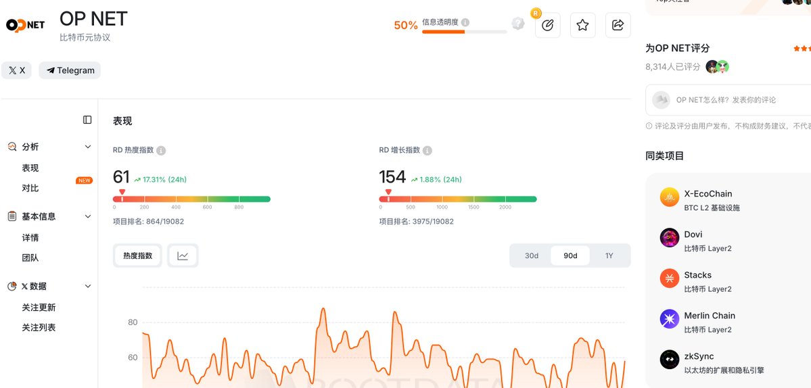
Task: Go to 团队 in sidebar
Action: 30,258
